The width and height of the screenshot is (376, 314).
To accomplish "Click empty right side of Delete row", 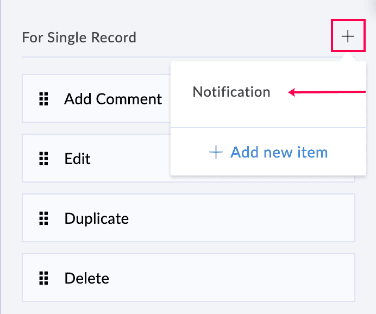I will coord(272,278).
